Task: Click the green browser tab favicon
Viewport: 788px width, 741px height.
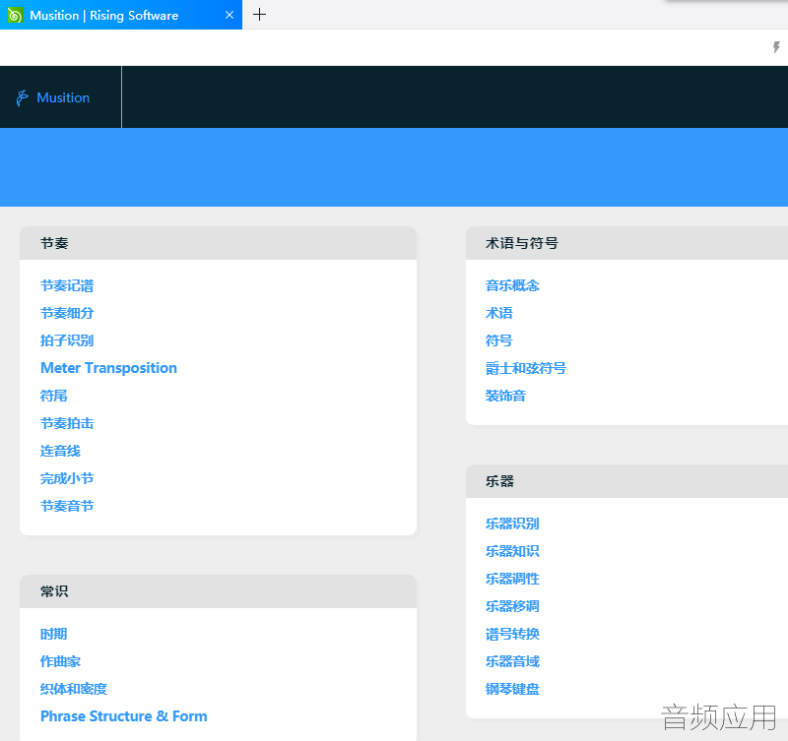Action: point(15,15)
